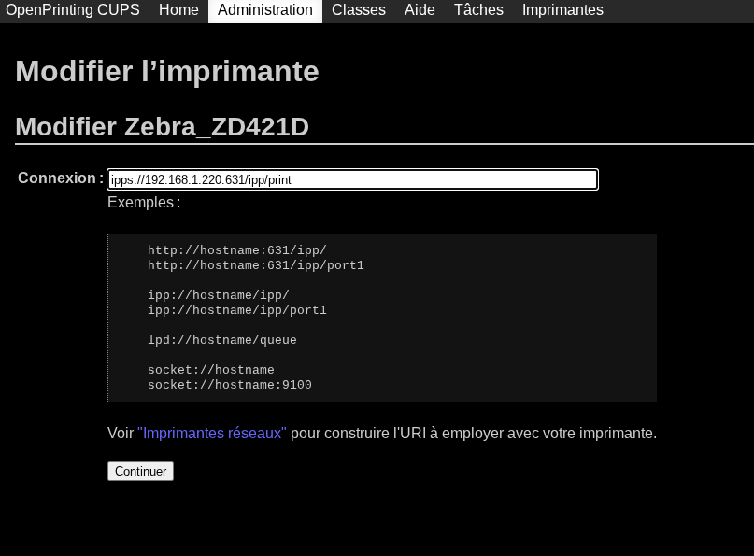Focus the Connexion URI input field
The width and height of the screenshot is (754, 556).
(x=352, y=179)
